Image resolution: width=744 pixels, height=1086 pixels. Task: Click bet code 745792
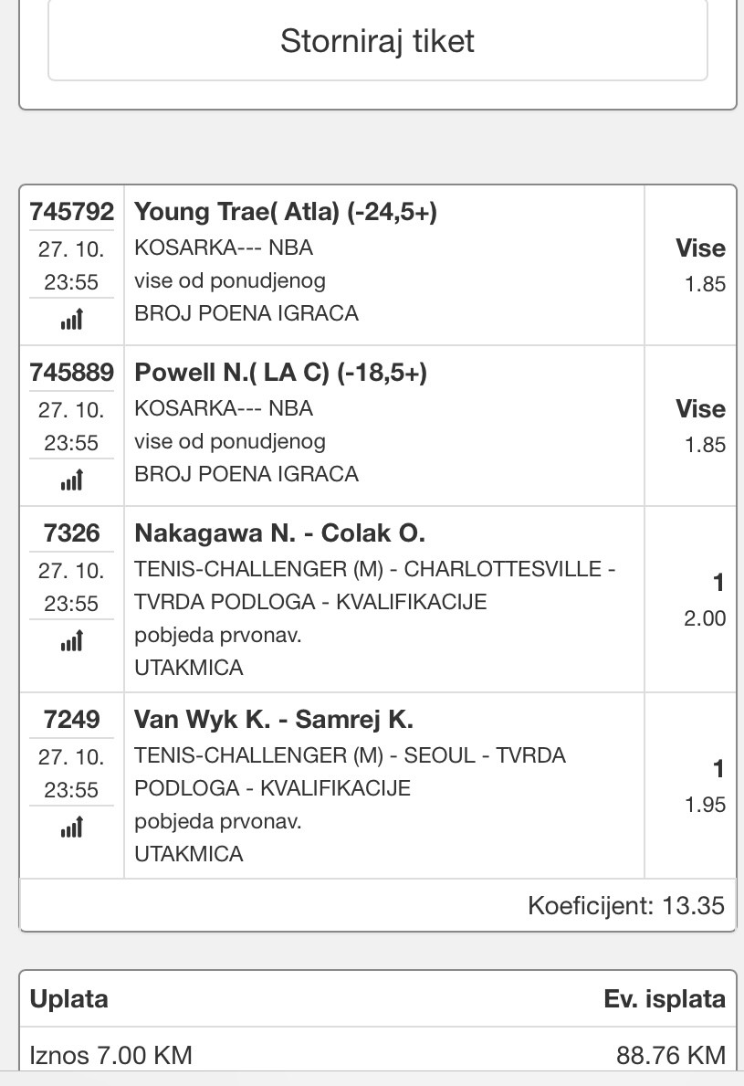pyautogui.click(x=71, y=211)
